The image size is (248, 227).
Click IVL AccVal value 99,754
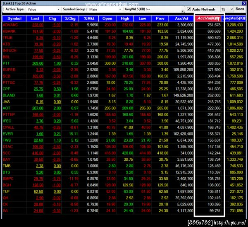click(215, 211)
